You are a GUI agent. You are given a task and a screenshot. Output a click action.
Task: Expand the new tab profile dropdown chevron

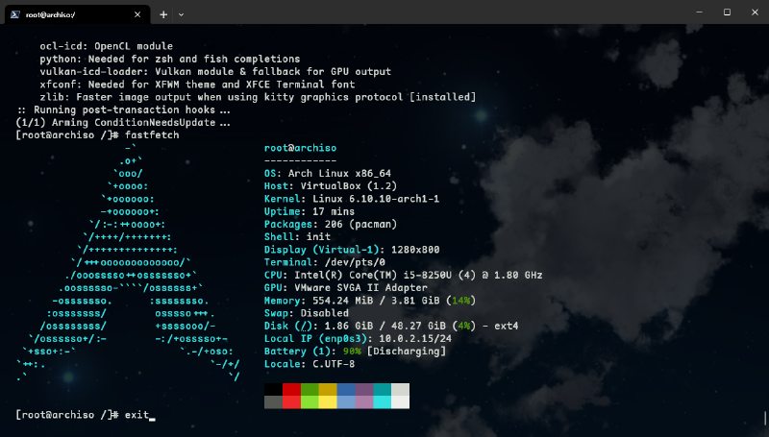(x=181, y=14)
